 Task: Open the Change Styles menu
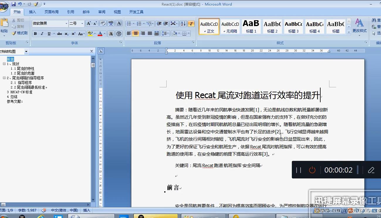pos(359,27)
